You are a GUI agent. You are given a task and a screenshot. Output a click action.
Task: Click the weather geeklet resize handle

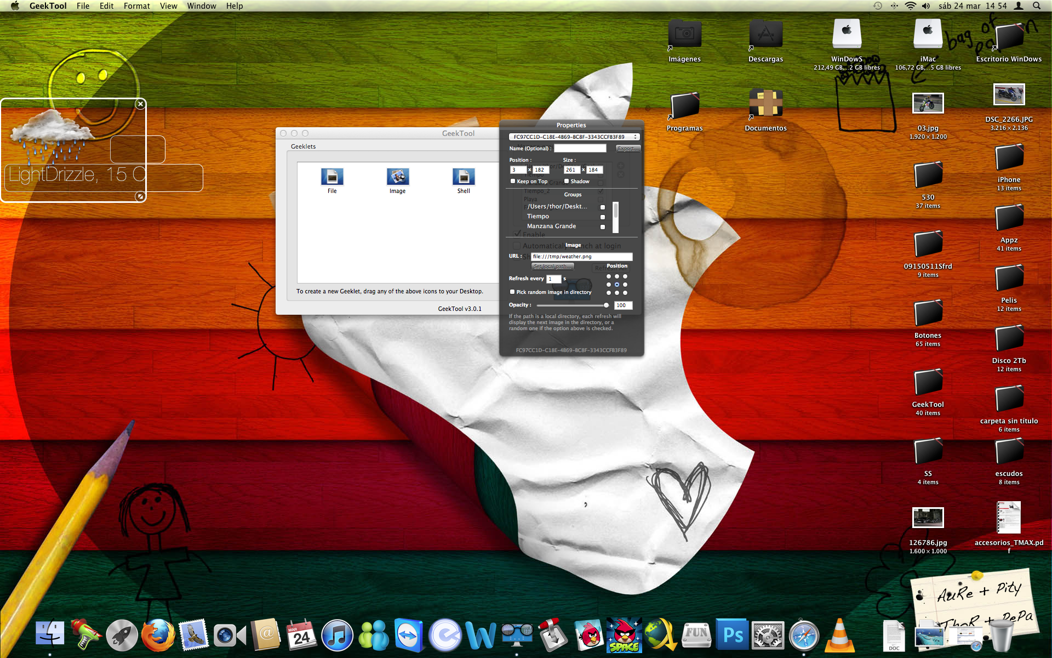point(140,196)
